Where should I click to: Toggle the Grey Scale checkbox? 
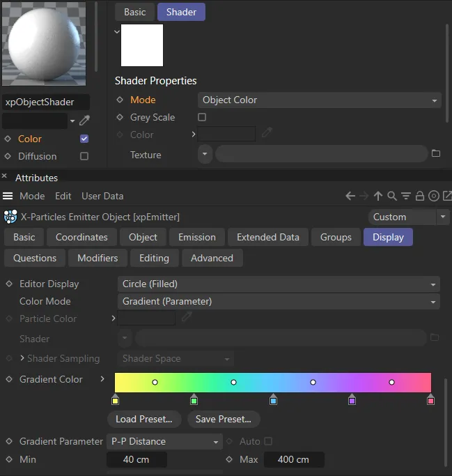click(202, 117)
